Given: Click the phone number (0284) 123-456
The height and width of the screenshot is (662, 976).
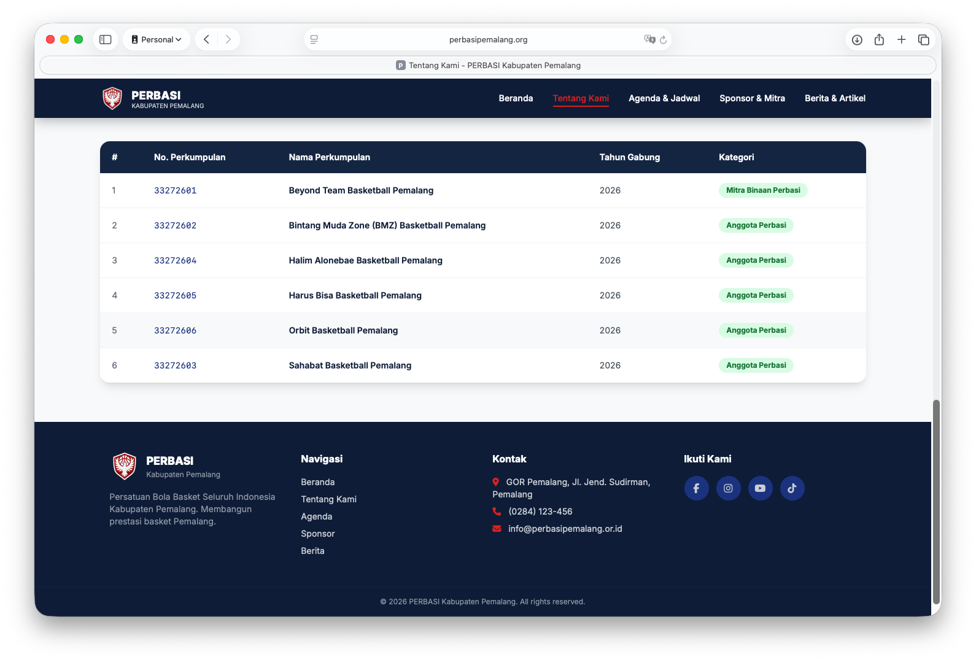Looking at the screenshot, I should click(x=540, y=512).
